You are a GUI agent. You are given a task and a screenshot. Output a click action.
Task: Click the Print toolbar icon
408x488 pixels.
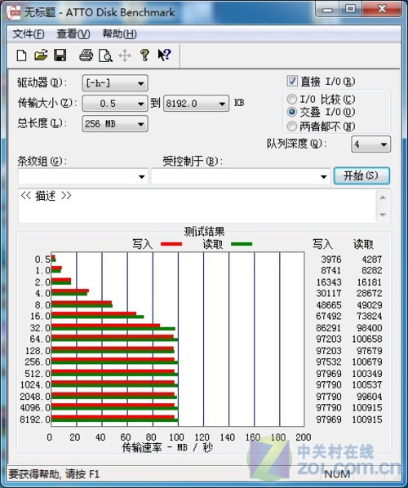86,55
